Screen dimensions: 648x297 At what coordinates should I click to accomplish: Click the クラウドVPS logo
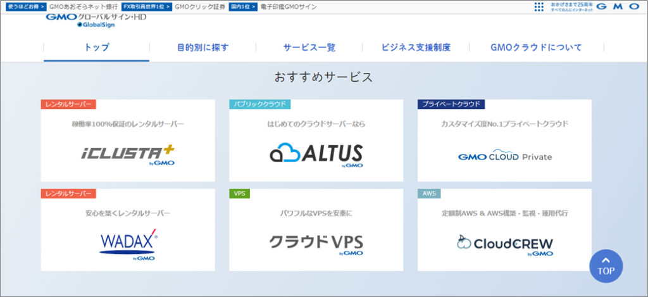[x=316, y=244]
